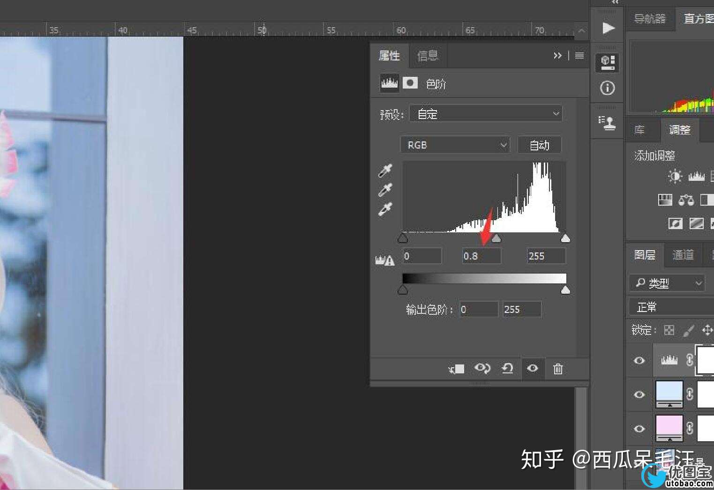Click the input highlights slider handle
Screen dimensions: 714x490
[566, 238]
